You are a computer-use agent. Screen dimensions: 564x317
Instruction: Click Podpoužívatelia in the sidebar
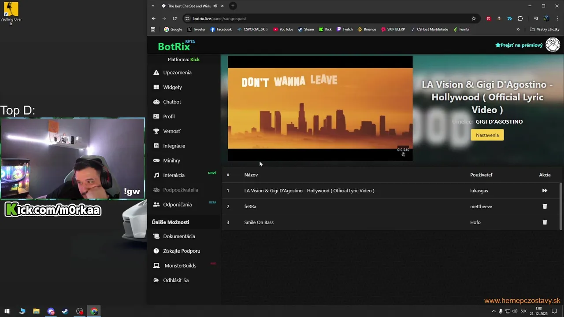(180, 190)
